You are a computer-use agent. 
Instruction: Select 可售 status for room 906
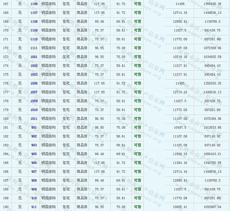(x=137, y=163)
